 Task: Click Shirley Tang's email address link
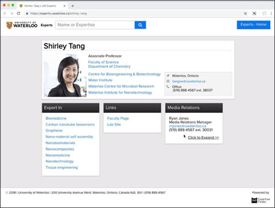[x=189, y=81]
